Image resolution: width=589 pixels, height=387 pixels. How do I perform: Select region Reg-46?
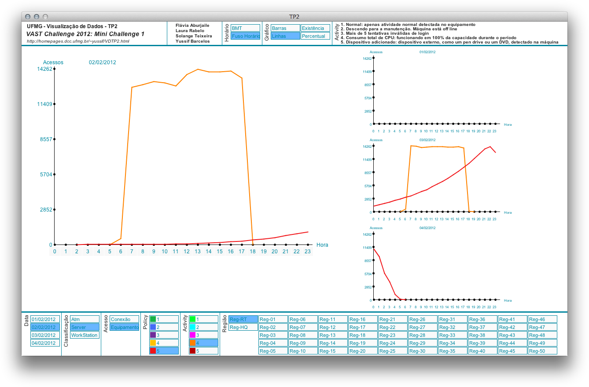[542, 319]
